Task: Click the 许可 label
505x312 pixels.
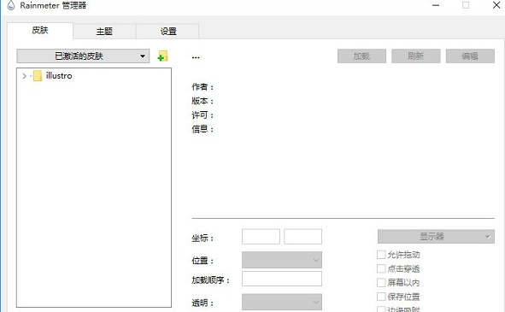Action: tap(203, 115)
